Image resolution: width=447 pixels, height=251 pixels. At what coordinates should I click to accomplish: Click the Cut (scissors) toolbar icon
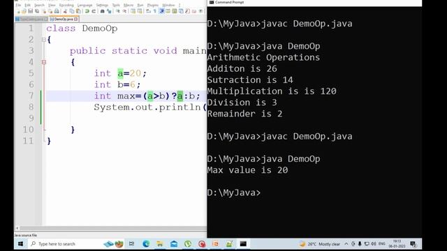(x=65, y=11)
